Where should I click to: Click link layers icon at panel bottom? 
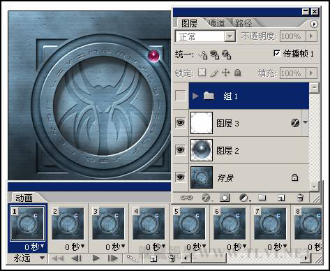pyautogui.click(x=186, y=198)
